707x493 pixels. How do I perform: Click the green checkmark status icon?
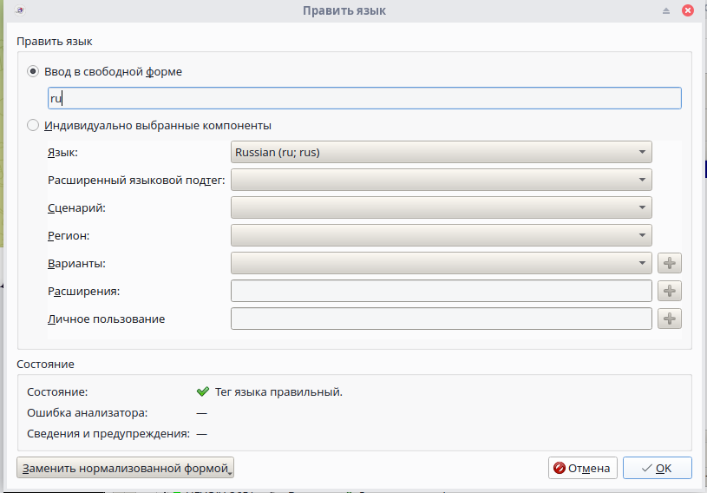click(x=203, y=391)
